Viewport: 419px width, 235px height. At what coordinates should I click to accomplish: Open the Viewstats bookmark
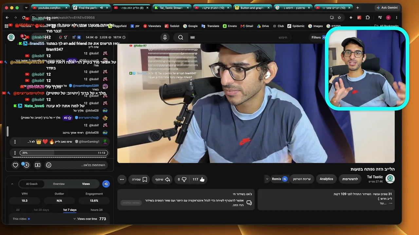coord(152,26)
